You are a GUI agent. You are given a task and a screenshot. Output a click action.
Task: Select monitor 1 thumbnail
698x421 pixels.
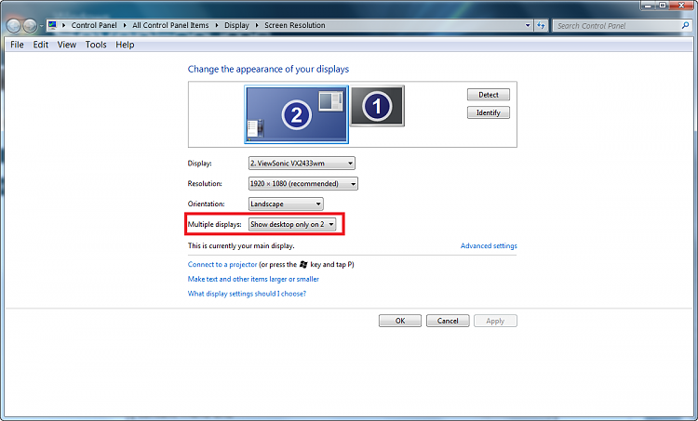click(x=378, y=106)
